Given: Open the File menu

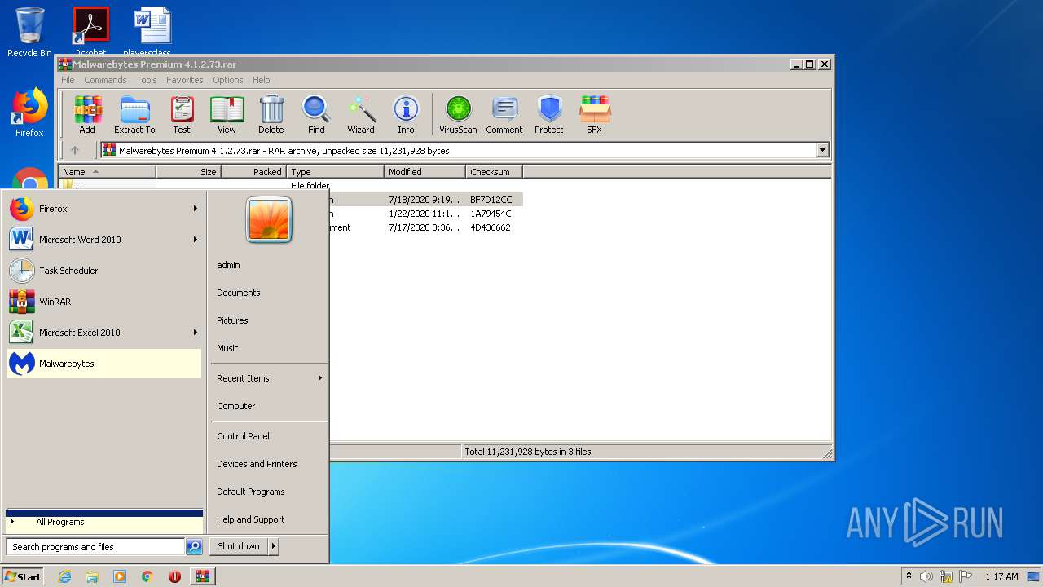Looking at the screenshot, I should (68, 80).
